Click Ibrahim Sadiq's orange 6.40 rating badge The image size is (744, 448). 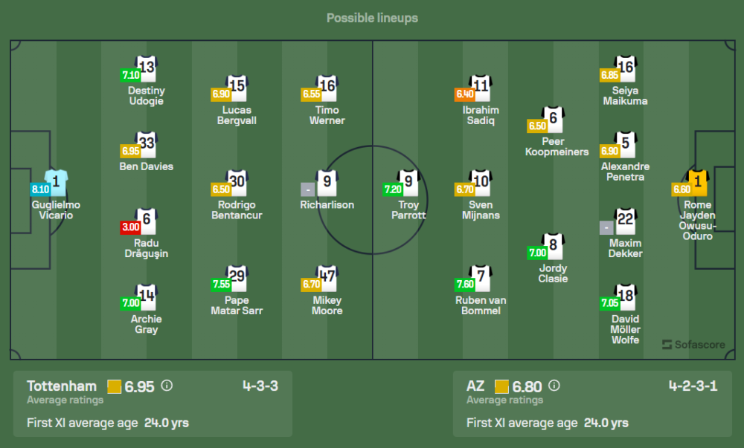point(464,94)
